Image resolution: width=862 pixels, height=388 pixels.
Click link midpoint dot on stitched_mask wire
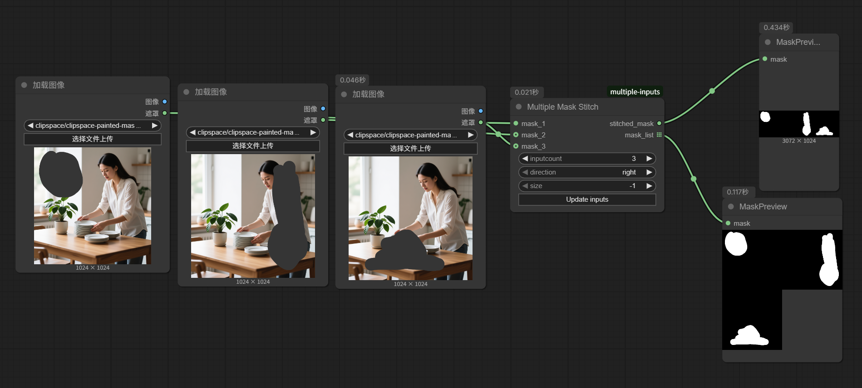pos(712,91)
